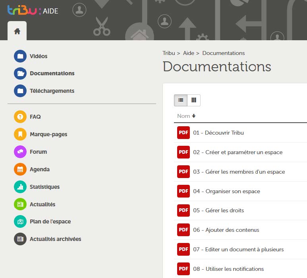The height and width of the screenshot is (278, 307).
Task: Open the Forum menu entry
Action: pyautogui.click(x=39, y=152)
